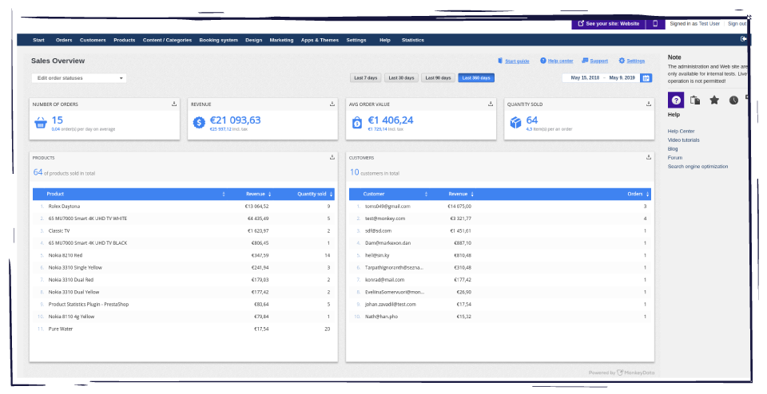The height and width of the screenshot is (394, 767).
Task: Open the Products menu
Action: pyautogui.click(x=125, y=40)
